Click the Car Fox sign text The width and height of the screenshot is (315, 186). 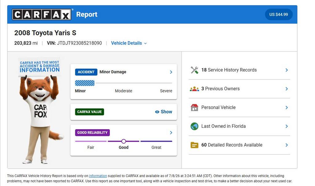coord(40,67)
